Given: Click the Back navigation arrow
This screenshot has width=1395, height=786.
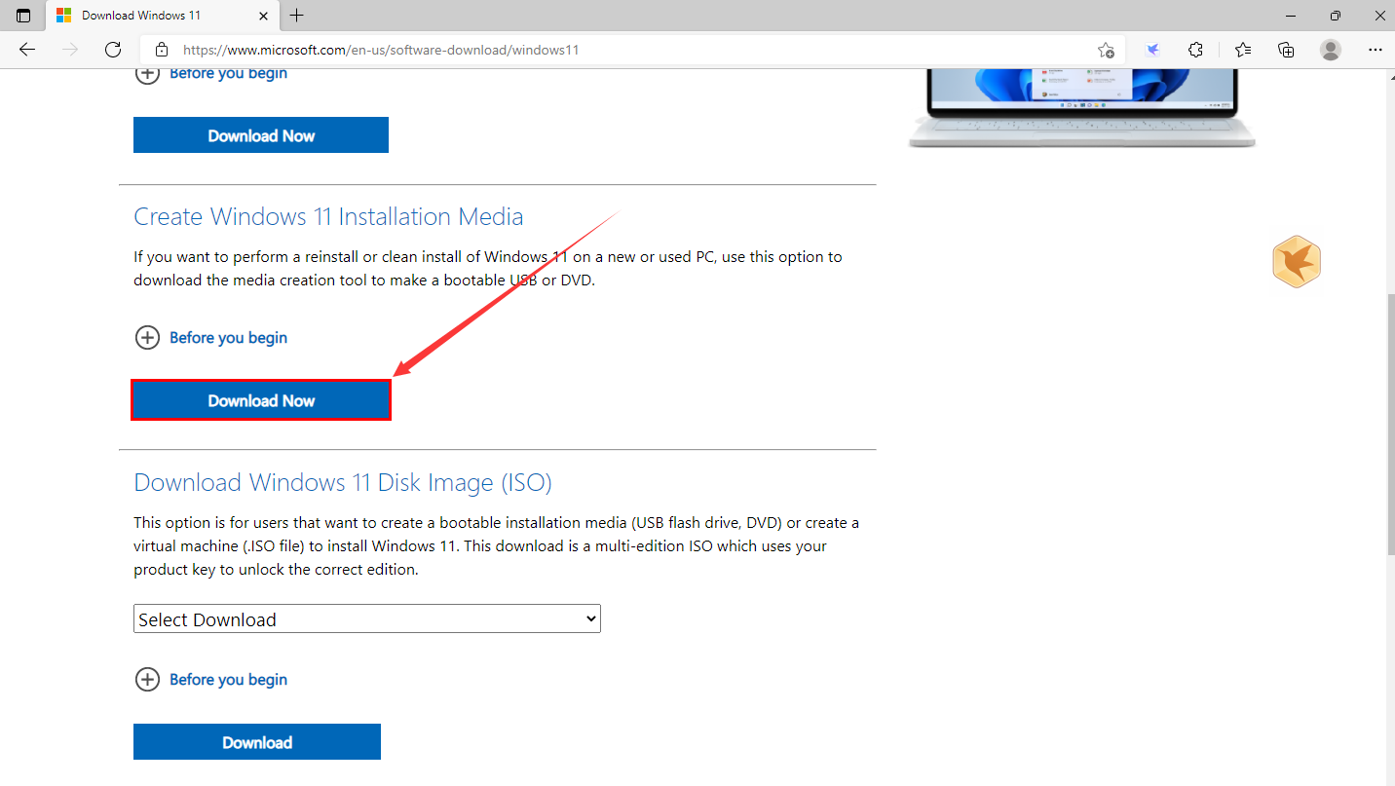Looking at the screenshot, I should (x=26, y=50).
